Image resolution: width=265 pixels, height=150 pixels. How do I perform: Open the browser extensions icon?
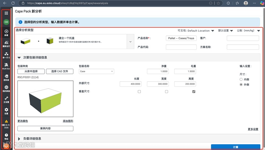coord(228,3)
